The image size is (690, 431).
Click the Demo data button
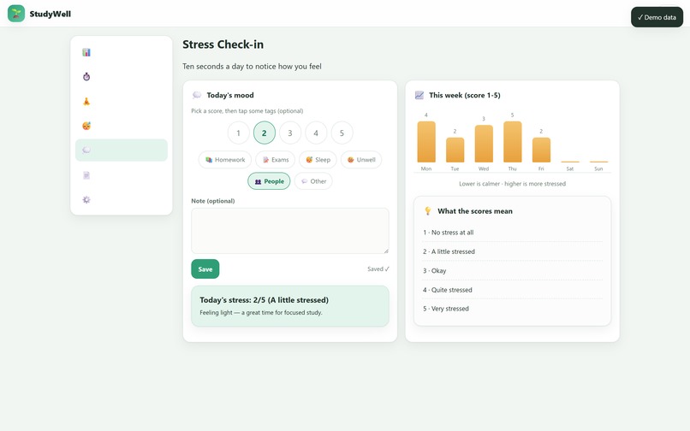click(657, 17)
